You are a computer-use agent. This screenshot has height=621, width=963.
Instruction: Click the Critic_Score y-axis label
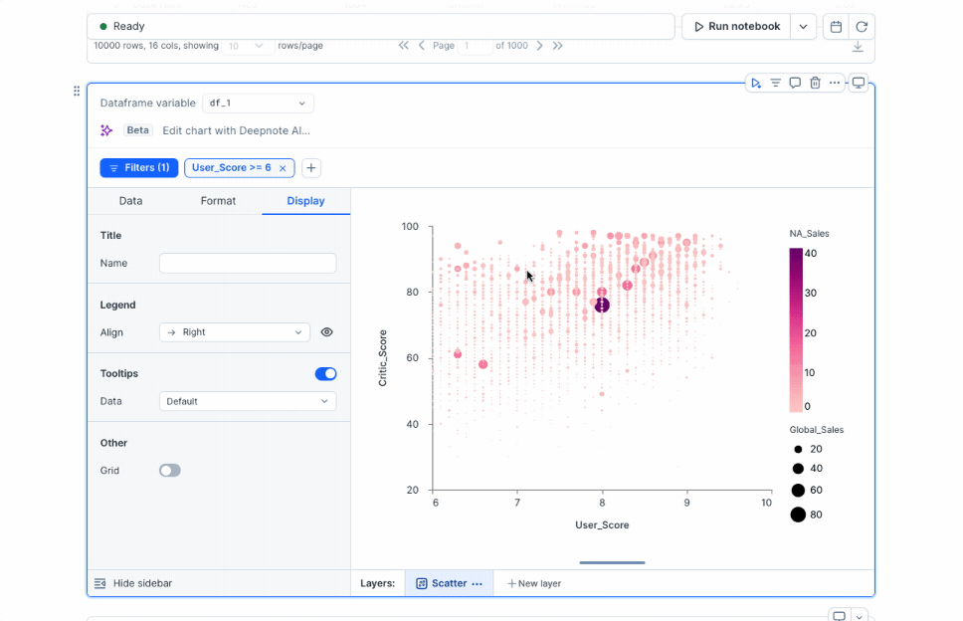pos(383,358)
